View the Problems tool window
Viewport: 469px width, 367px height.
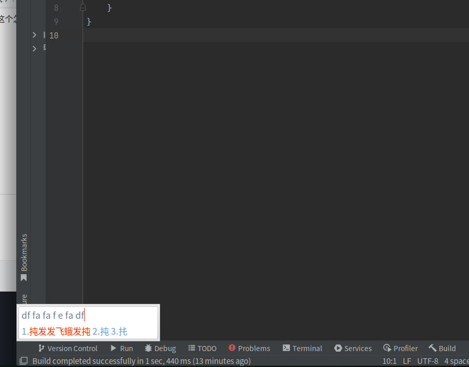click(249, 348)
